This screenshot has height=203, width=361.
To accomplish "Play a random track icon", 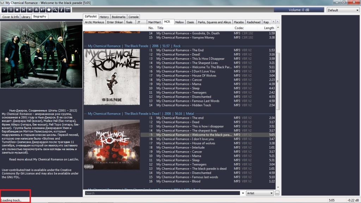I will (x=42, y=10).
